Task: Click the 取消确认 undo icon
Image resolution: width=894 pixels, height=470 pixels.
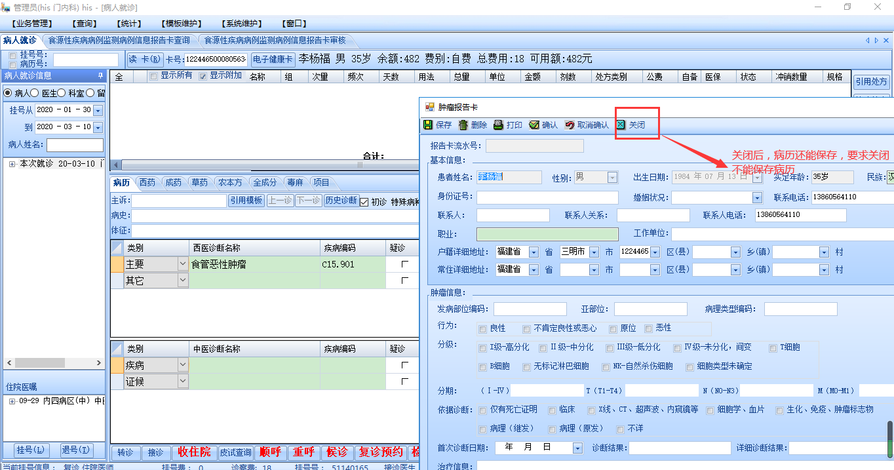Action: tap(570, 125)
